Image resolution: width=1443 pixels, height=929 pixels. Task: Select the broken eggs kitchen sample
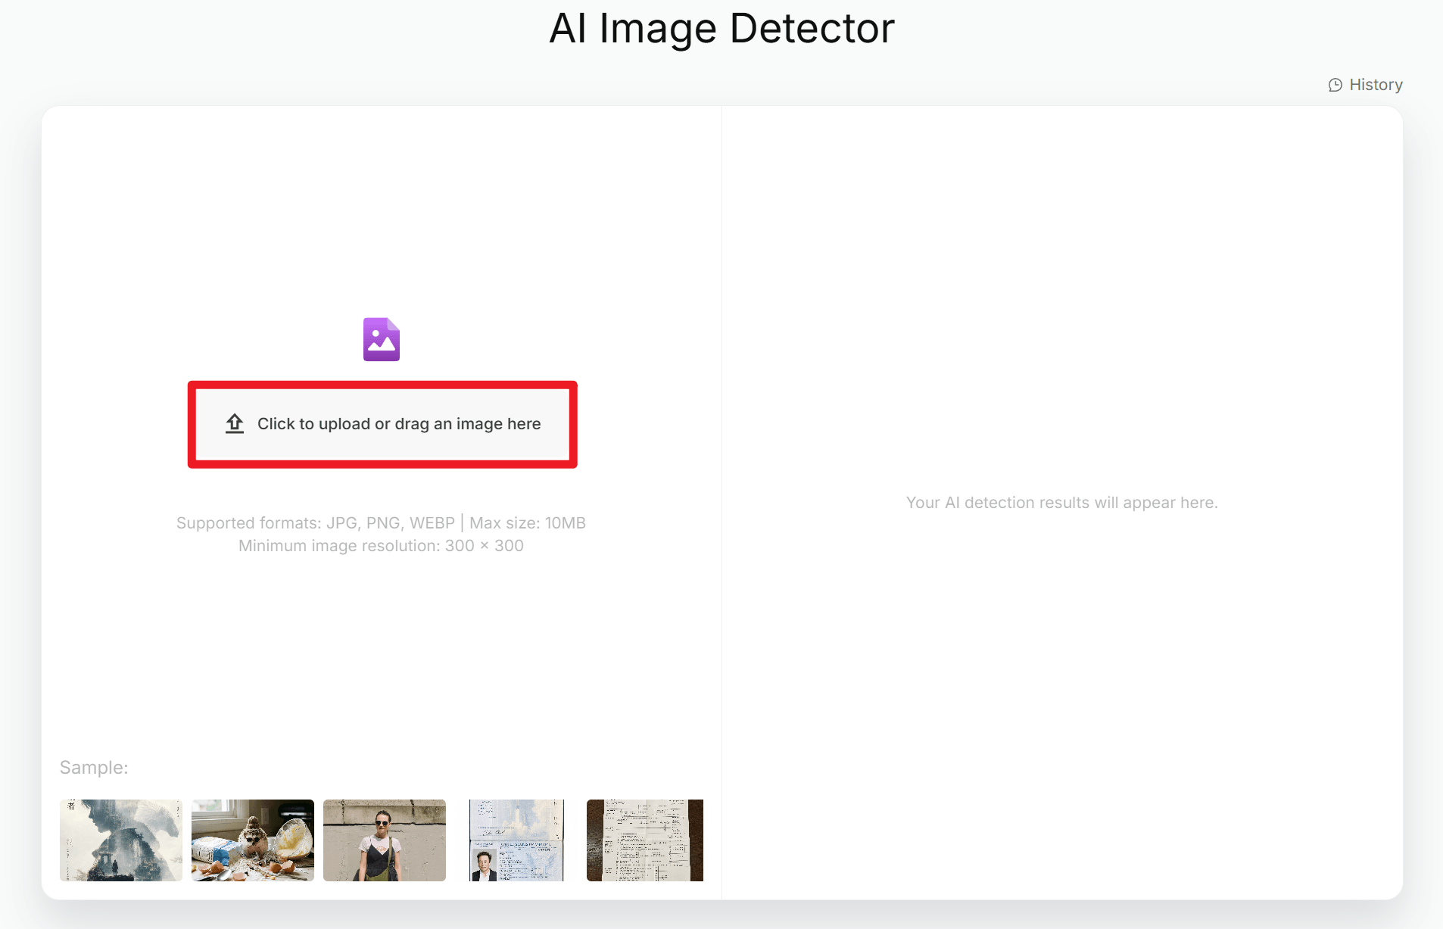(x=253, y=840)
